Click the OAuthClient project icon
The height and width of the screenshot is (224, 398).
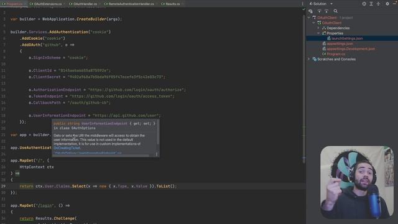[319, 23]
